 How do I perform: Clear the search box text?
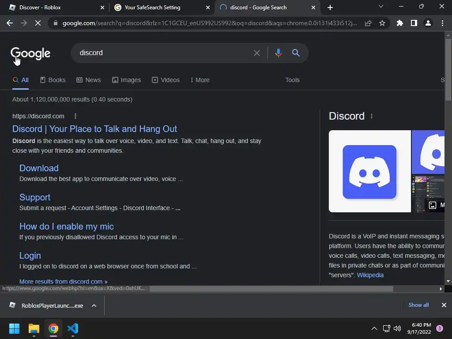(256, 53)
